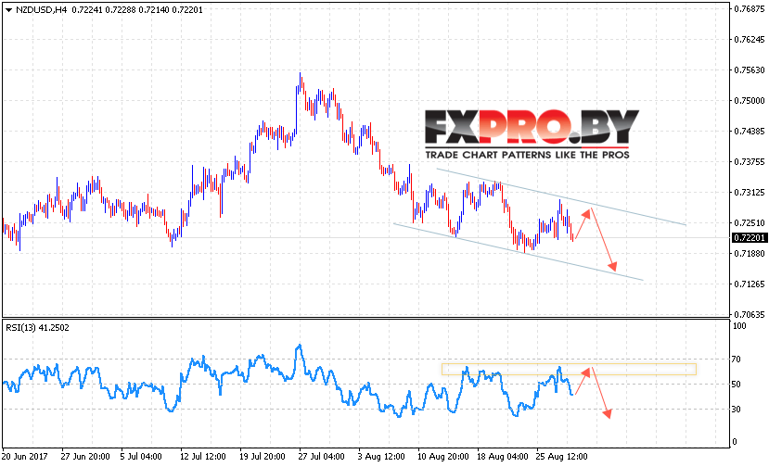Click the 0.73755 price axis label
The image size is (769, 467).
pos(750,162)
